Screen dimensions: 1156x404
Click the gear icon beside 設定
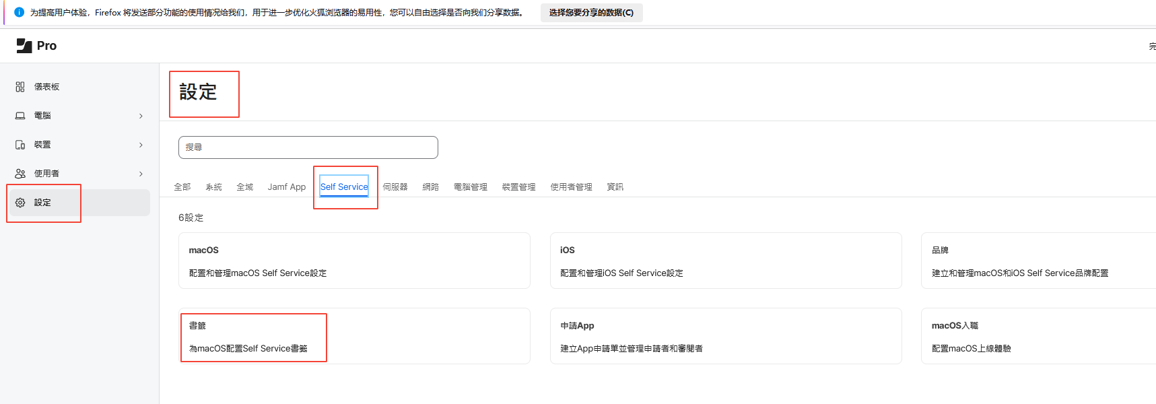(x=20, y=203)
